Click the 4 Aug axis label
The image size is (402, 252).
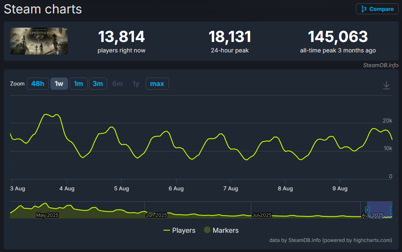67,189
